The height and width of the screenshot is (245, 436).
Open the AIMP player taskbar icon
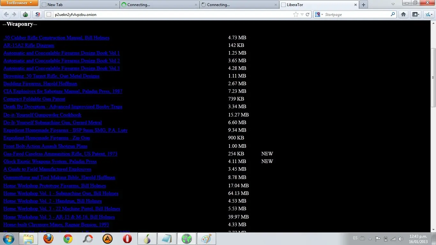point(108,239)
